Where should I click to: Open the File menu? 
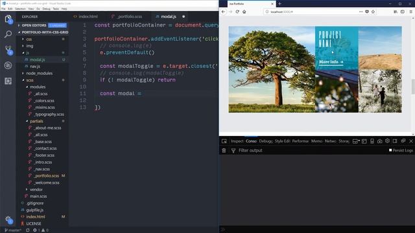click(x=3, y=8)
